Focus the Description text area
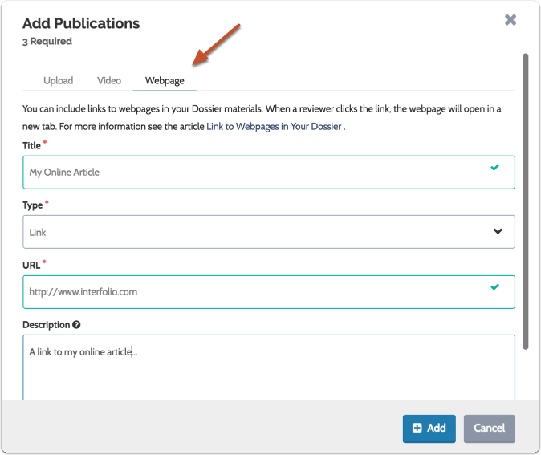Viewport: 541px width, 455px height. [269, 368]
